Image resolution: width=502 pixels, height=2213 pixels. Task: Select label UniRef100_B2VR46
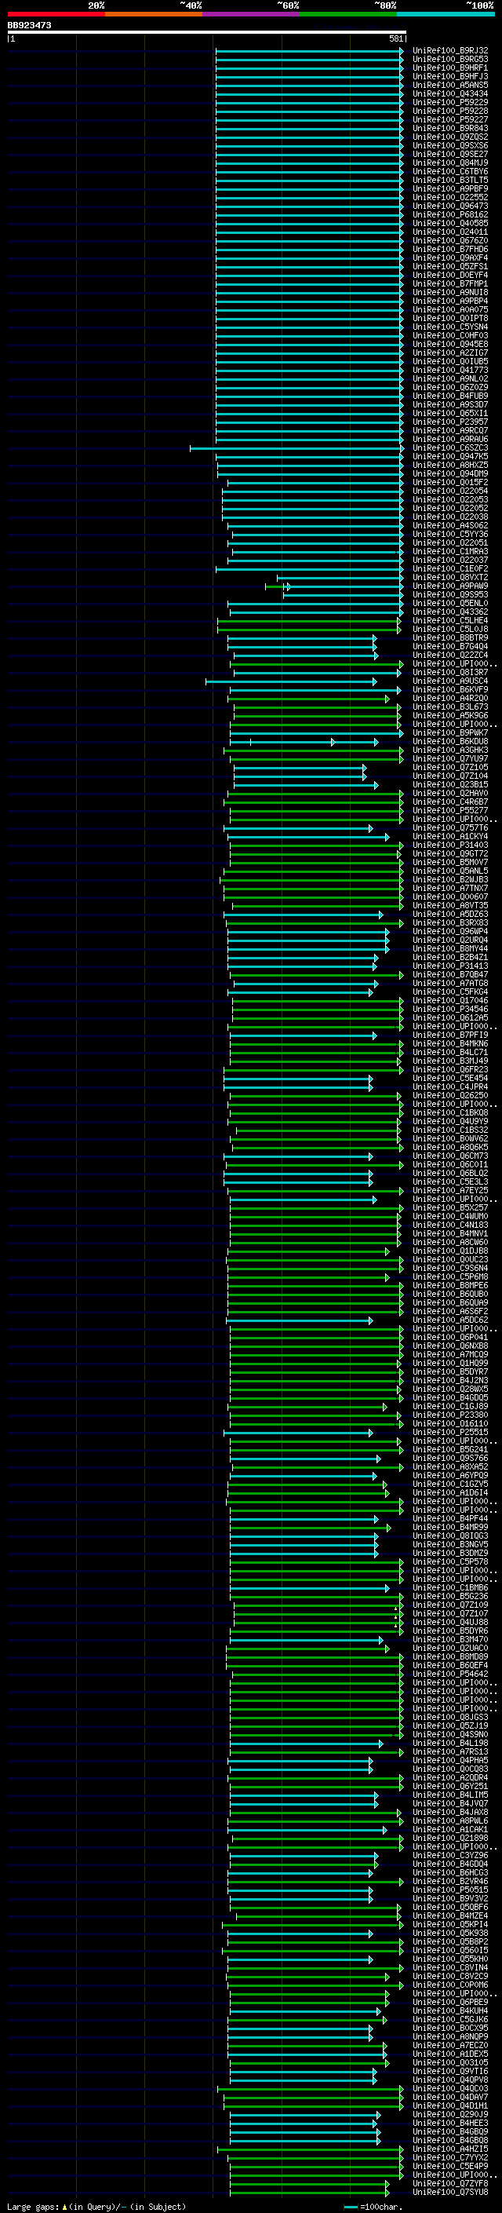pyautogui.click(x=449, y=1882)
